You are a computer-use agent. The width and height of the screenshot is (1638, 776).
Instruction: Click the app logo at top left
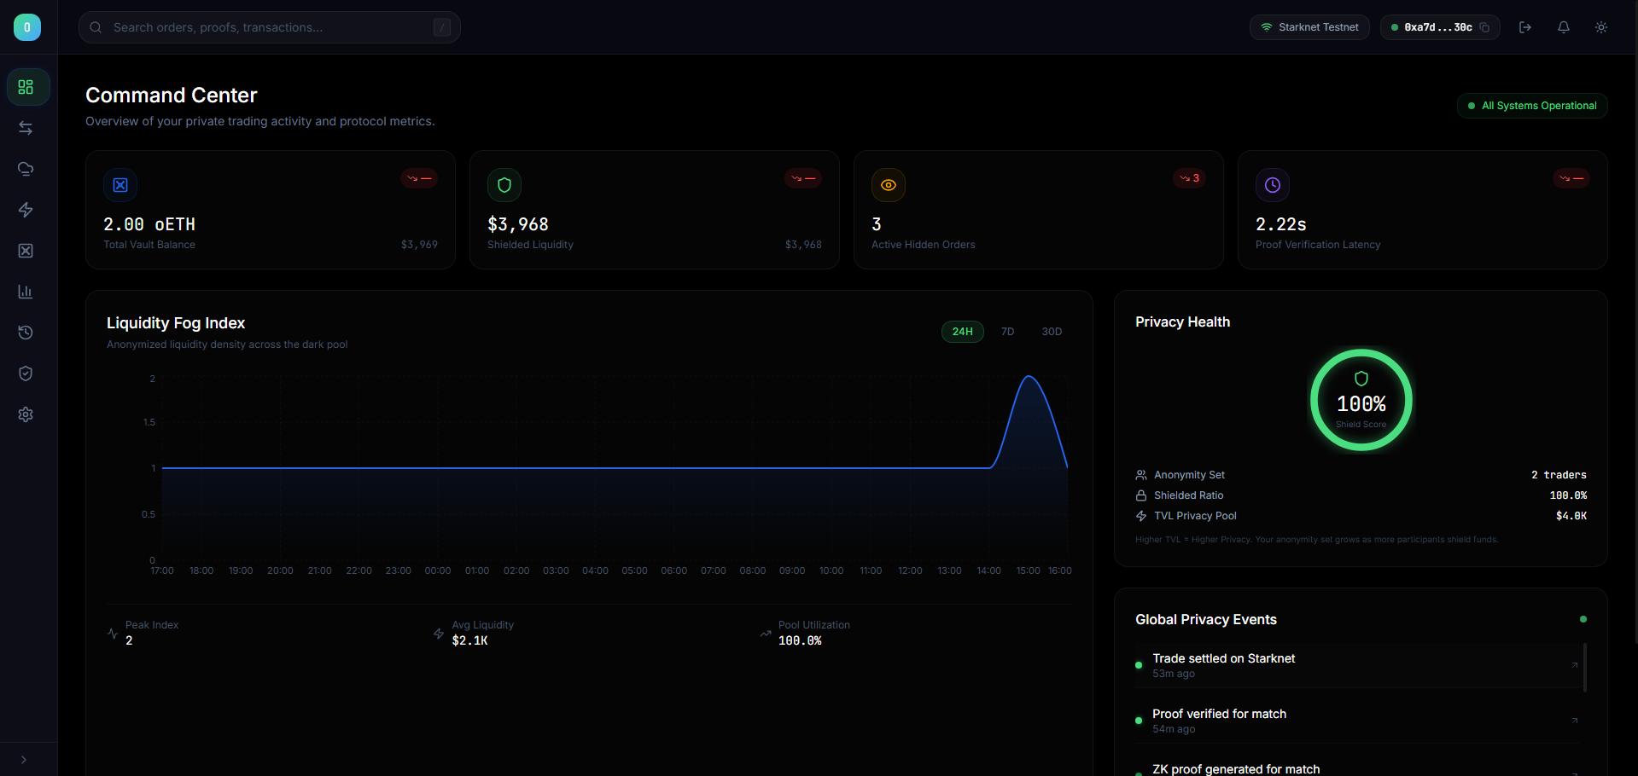(x=27, y=27)
